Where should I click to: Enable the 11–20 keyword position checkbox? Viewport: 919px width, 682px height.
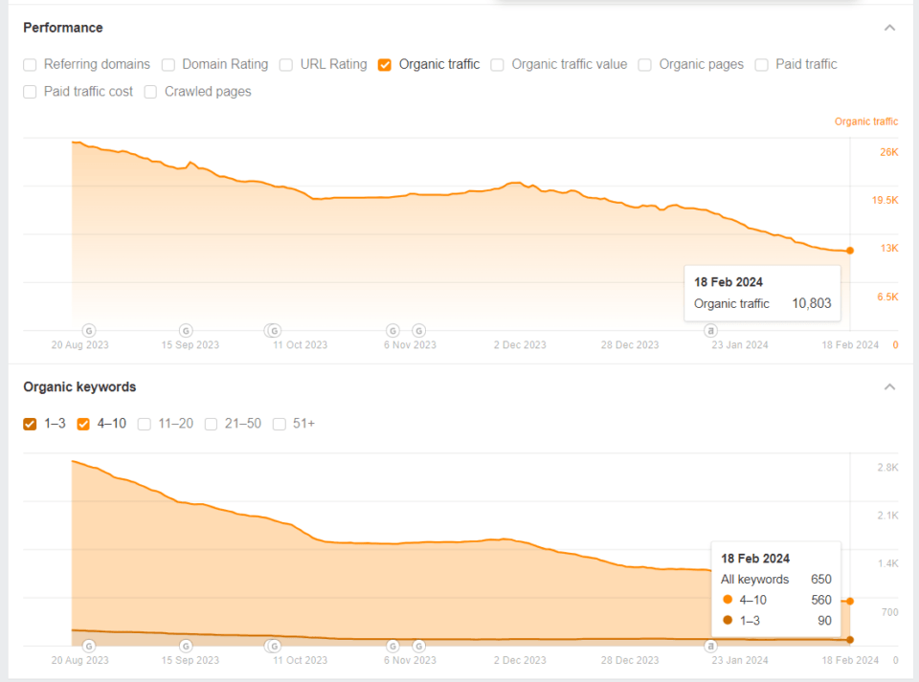145,424
